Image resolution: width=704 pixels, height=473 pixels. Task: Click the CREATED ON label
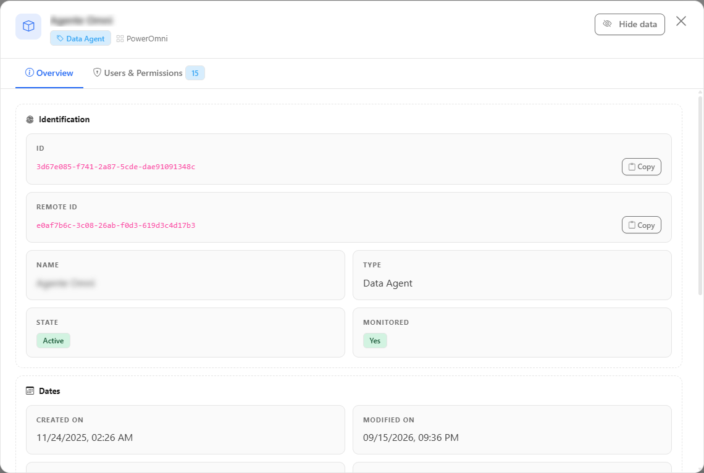pos(60,420)
